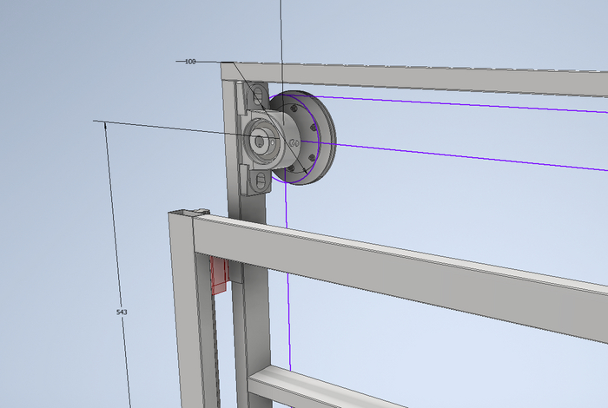Select the top horizontal frame beam
The width and height of the screenshot is (608, 408).
(x=415, y=77)
